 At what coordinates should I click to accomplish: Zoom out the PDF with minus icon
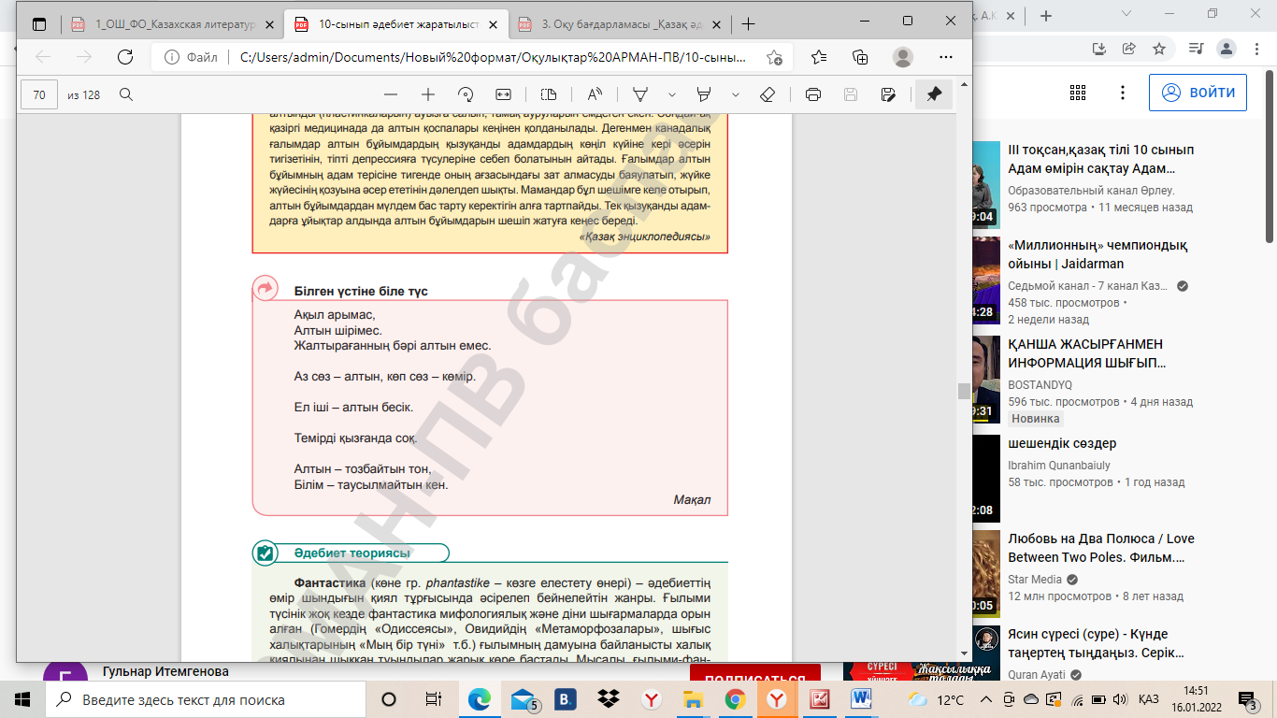pyautogui.click(x=391, y=94)
